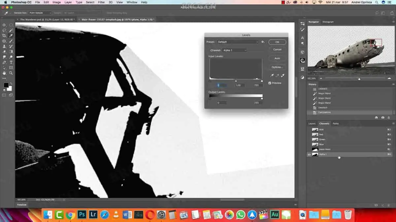Select the Brush tool
This screenshot has height=222, width=396.
[x=11, y=41]
